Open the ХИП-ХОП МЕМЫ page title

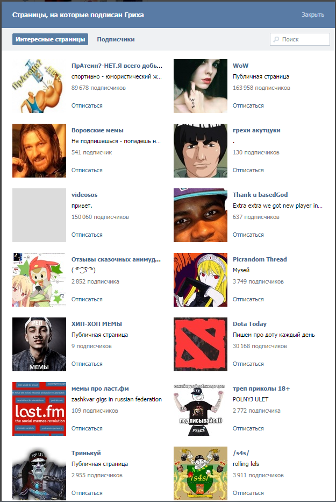97,324
